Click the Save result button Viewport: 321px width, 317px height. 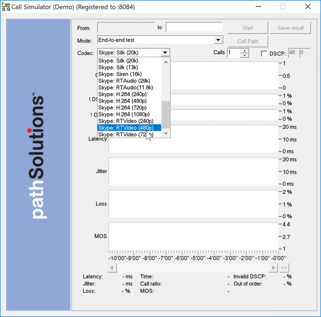(x=290, y=28)
